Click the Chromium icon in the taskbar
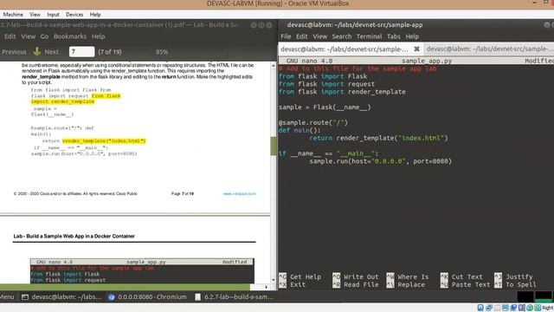The height and width of the screenshot is (312, 554). click(x=112, y=296)
